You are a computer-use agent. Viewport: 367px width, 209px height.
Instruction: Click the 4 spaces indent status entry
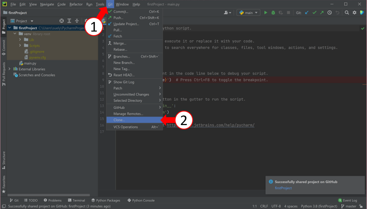click(x=291, y=206)
